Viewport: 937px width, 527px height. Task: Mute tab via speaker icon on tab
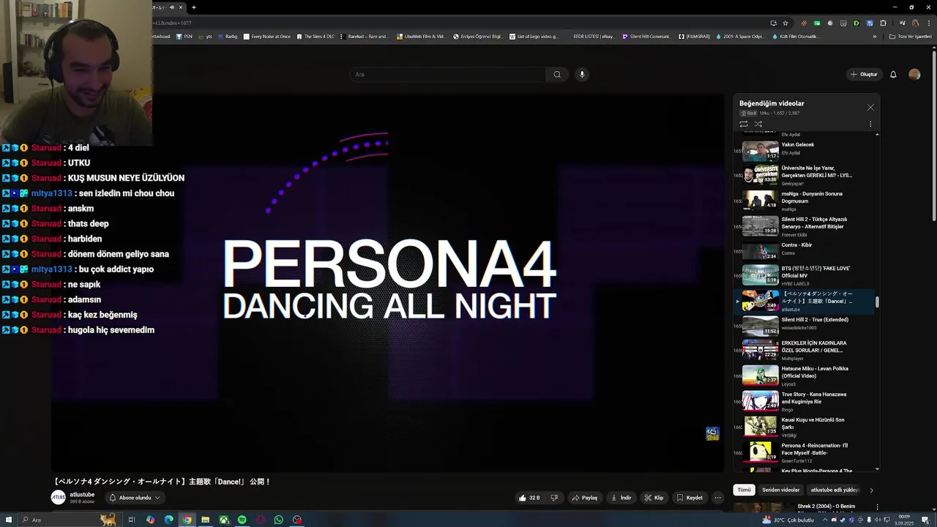coord(172,7)
